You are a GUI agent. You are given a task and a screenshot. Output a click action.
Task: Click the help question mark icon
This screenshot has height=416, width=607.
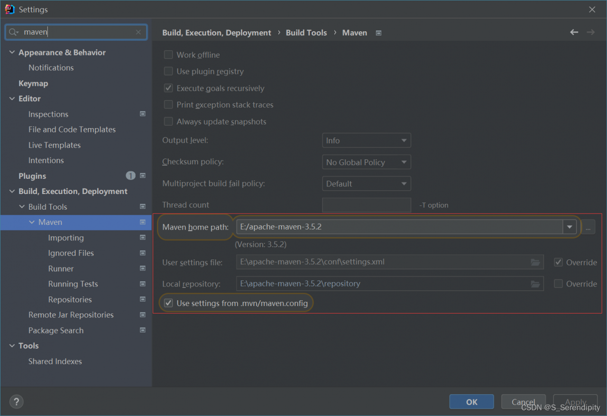click(16, 402)
